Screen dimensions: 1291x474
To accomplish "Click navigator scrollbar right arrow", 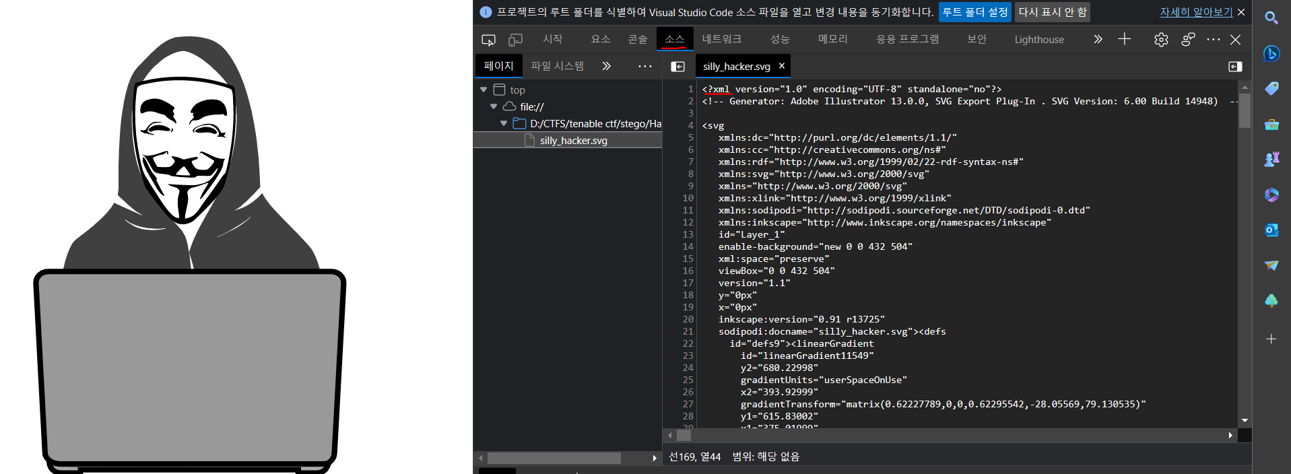I will pyautogui.click(x=655, y=458).
